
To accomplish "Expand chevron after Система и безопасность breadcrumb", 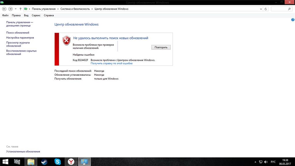I will point(92,9).
